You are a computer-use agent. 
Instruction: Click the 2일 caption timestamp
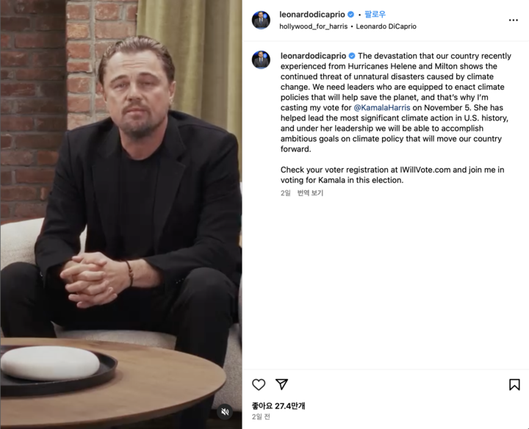[x=285, y=193]
